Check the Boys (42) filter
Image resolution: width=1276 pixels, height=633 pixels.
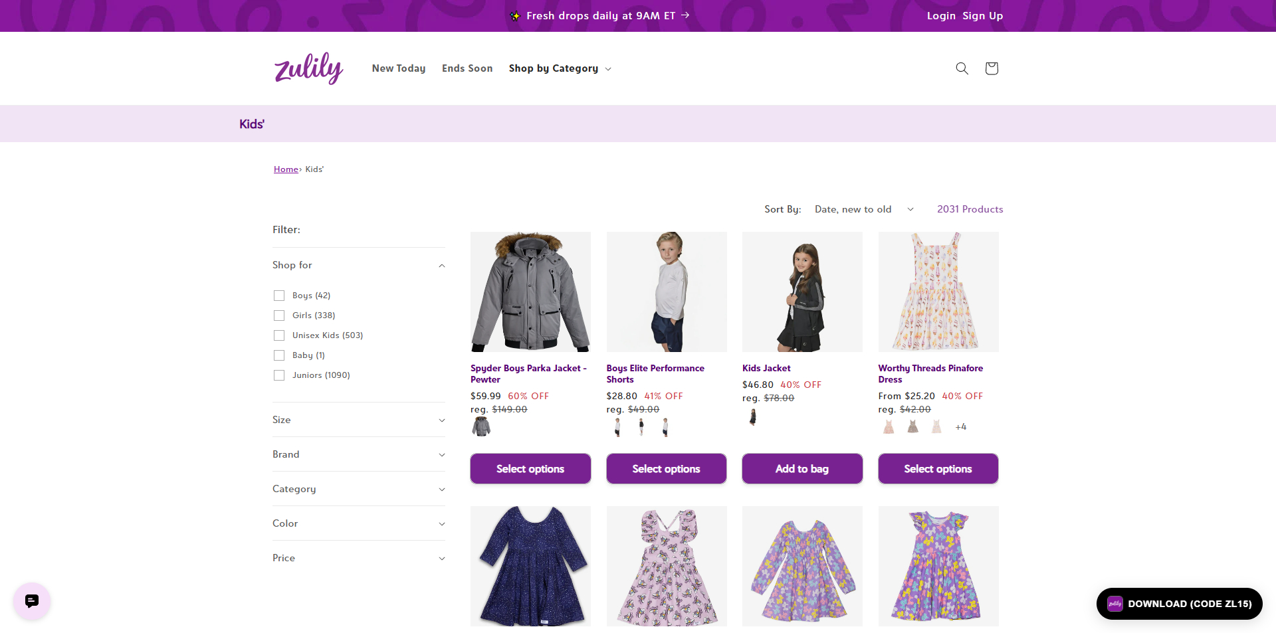(x=279, y=296)
